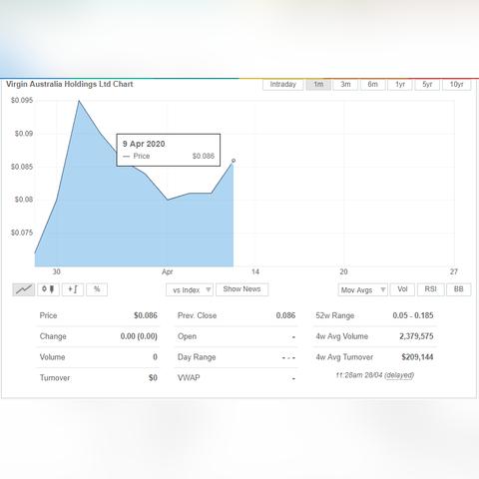Toggle percentage view icon
The width and height of the screenshot is (479, 479).
click(x=97, y=289)
